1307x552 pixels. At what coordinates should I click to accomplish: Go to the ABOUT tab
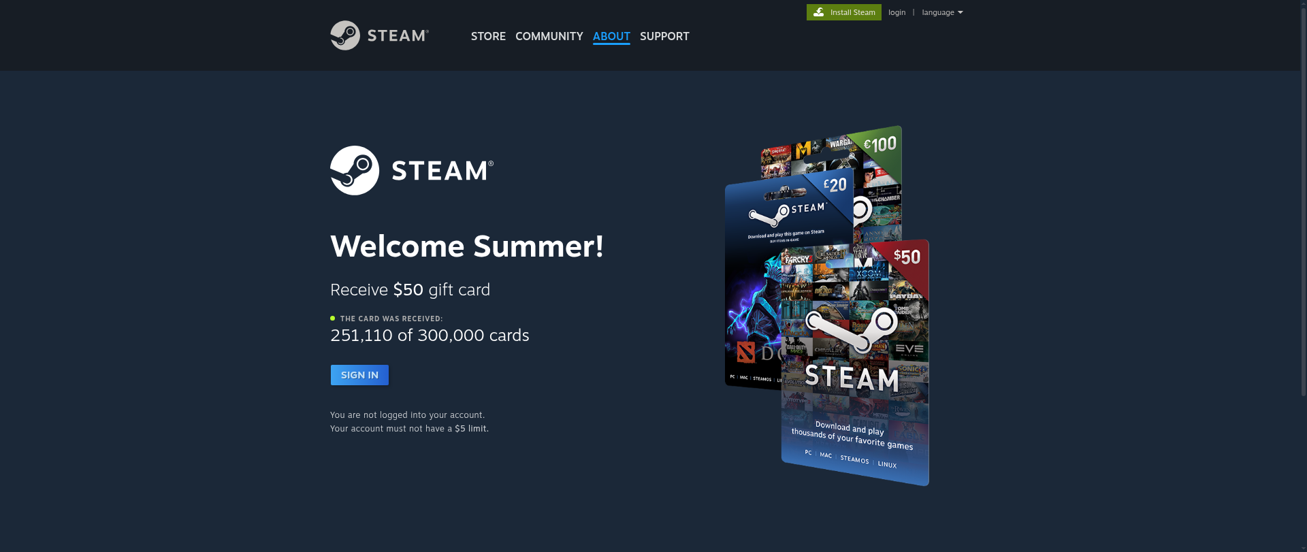pyautogui.click(x=611, y=36)
